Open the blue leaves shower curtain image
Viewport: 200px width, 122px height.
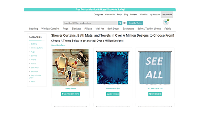tap(113, 68)
